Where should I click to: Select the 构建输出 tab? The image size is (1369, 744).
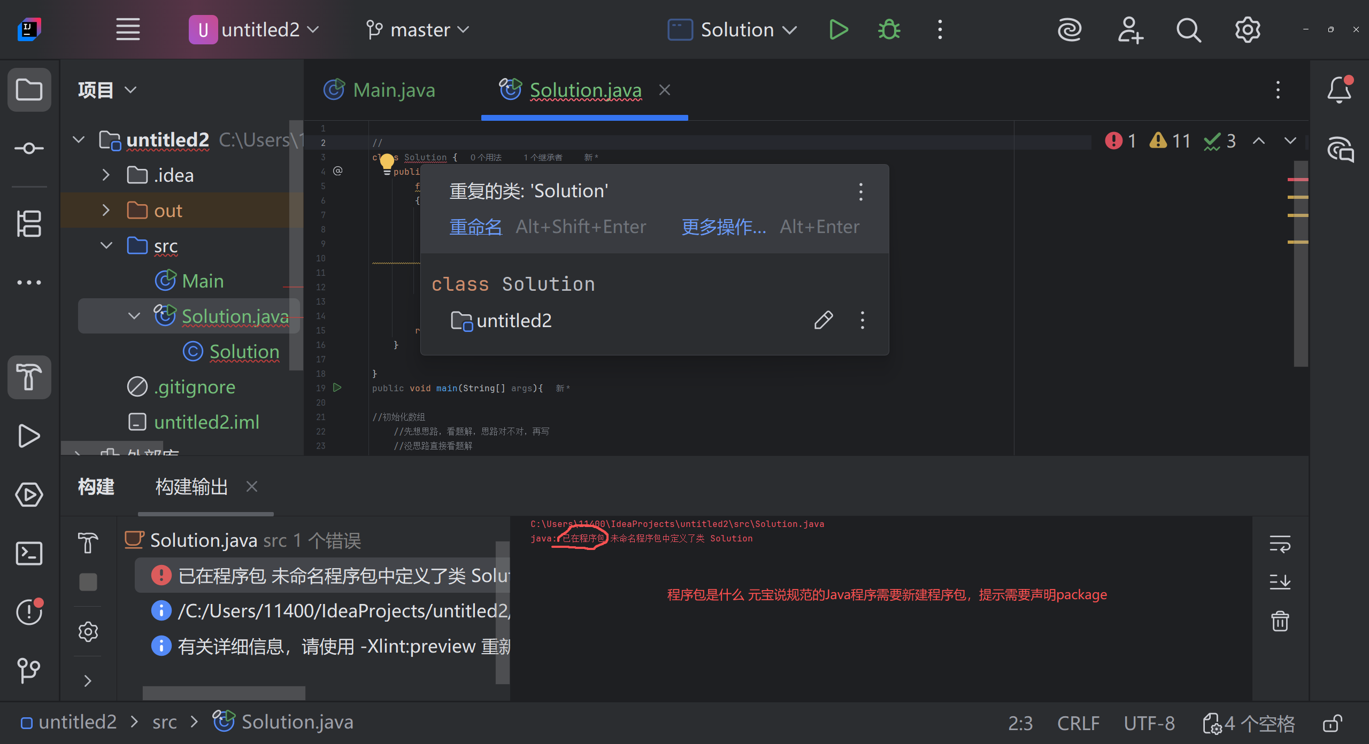pos(191,487)
